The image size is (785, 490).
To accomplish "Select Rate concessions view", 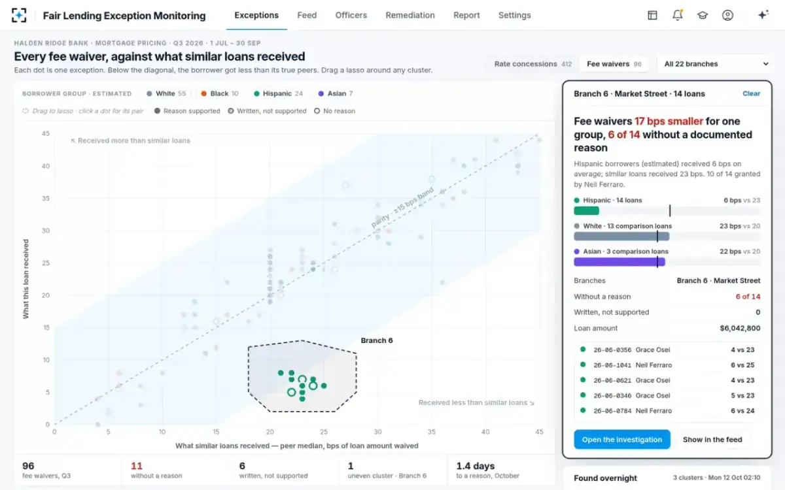I will (x=532, y=64).
